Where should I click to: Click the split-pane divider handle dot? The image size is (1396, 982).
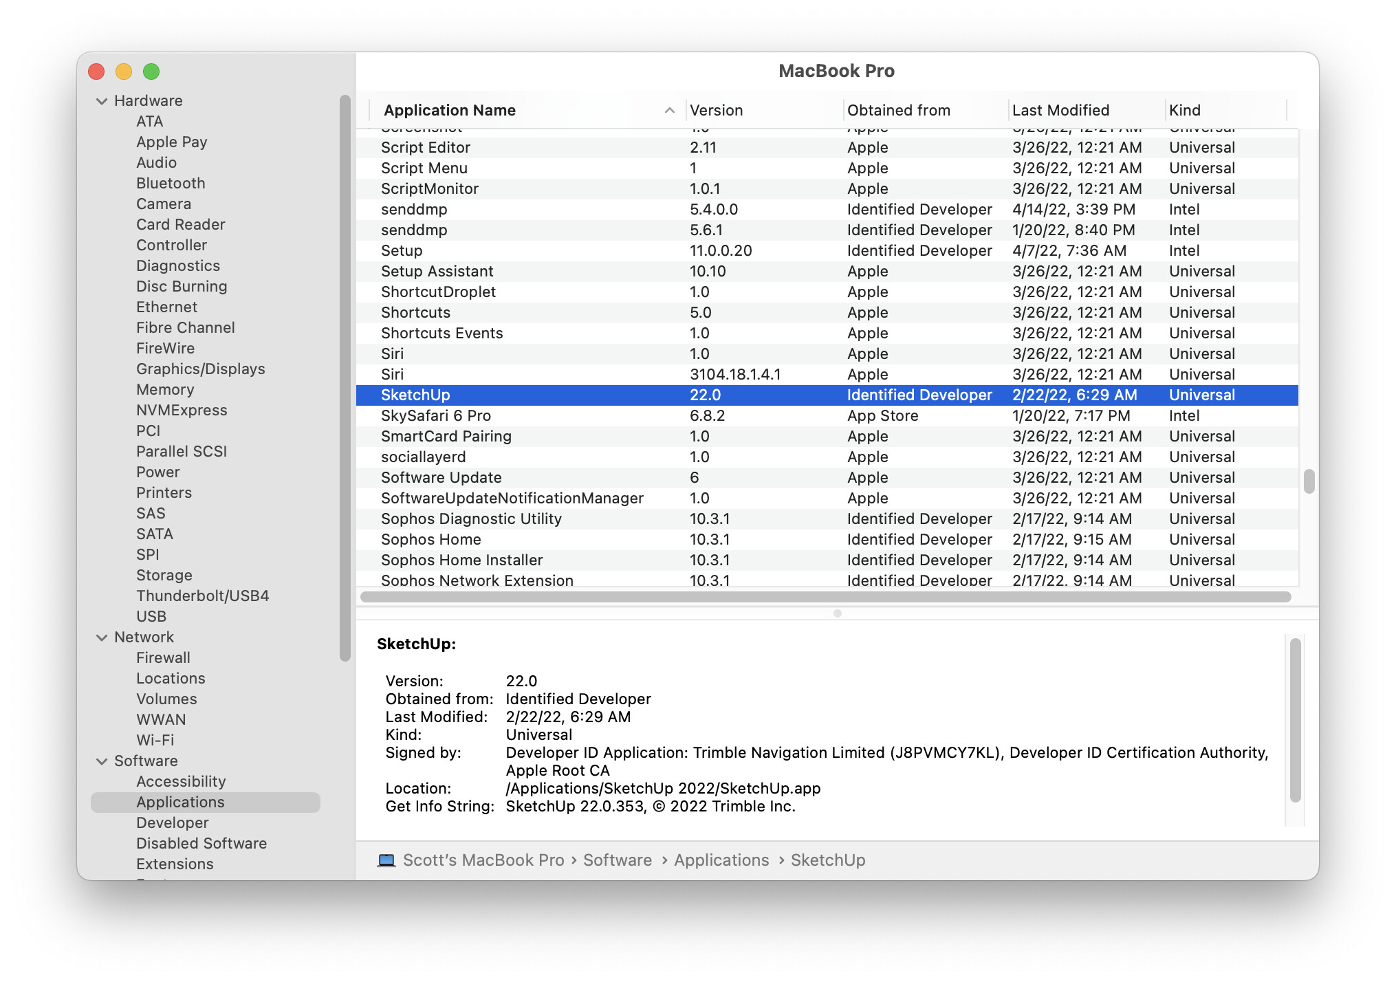pos(837,613)
